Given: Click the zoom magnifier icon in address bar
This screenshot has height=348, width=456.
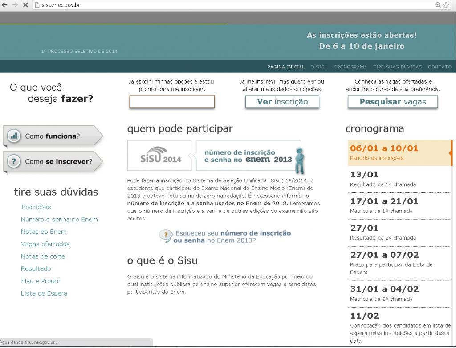Looking at the screenshot, I should pyautogui.click(x=438, y=5).
